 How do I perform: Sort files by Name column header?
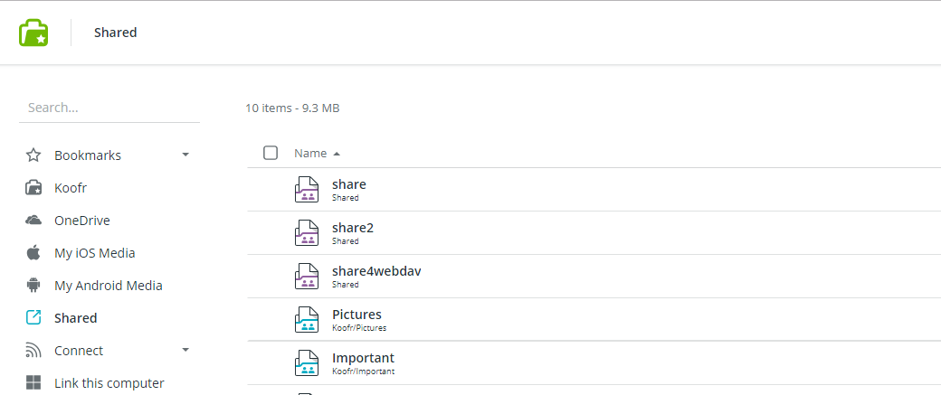[310, 154]
